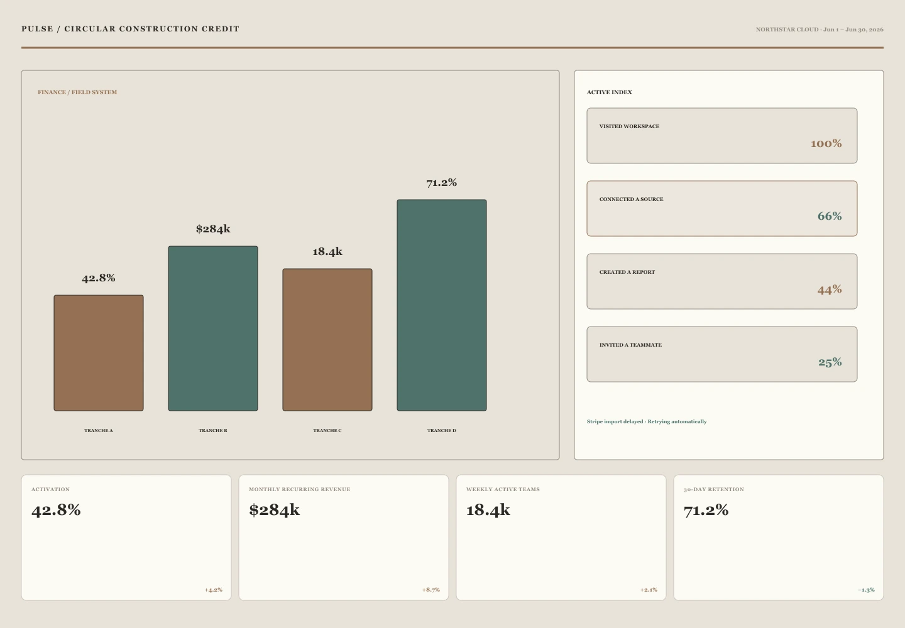
Task: Select the "TRANCHE C" axis label
Action: coord(327,431)
